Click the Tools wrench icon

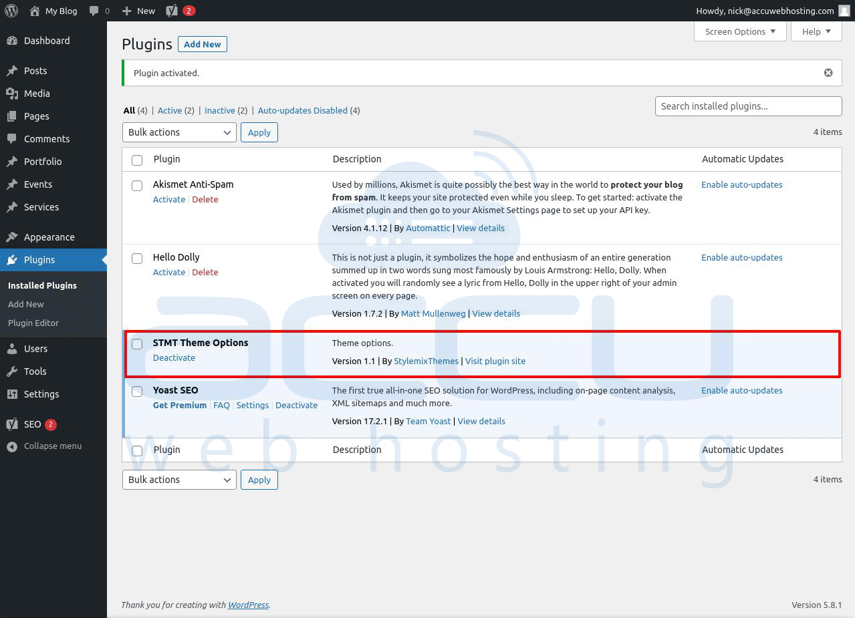pos(12,371)
